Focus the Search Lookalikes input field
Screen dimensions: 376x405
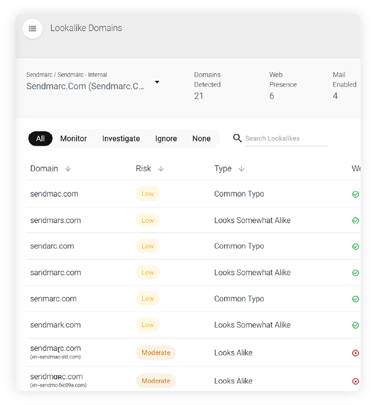click(x=286, y=139)
